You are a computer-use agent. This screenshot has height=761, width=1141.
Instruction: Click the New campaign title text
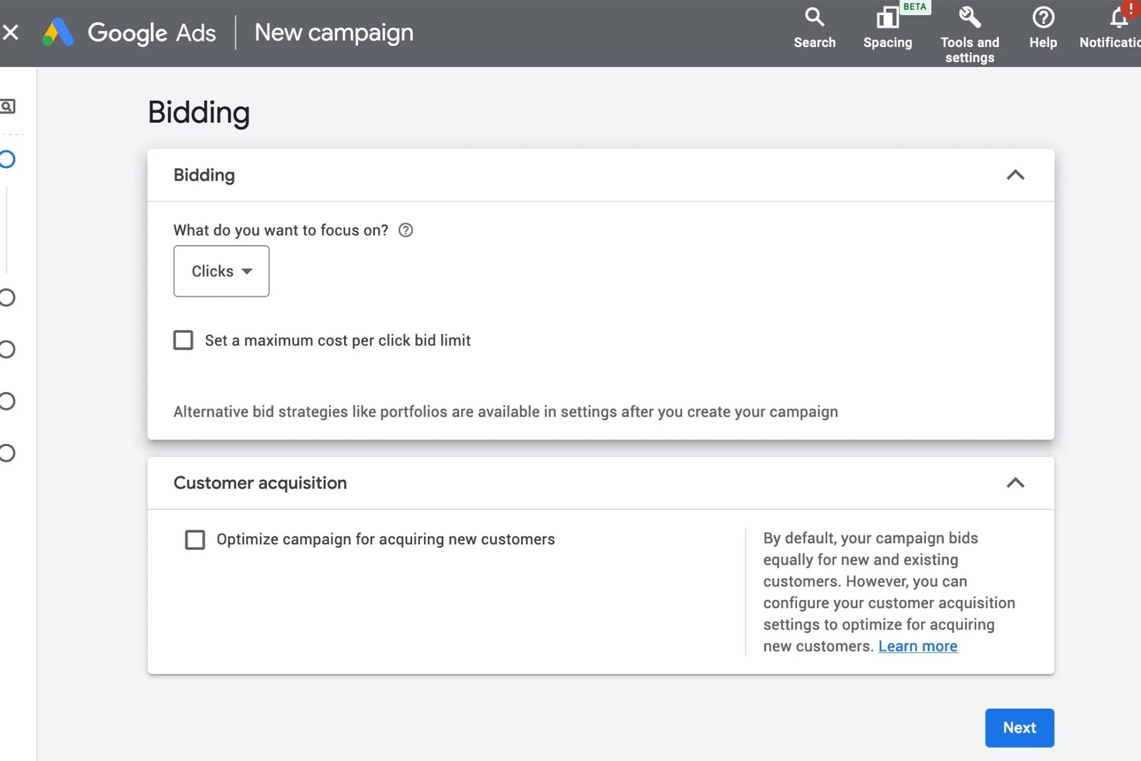pos(333,33)
